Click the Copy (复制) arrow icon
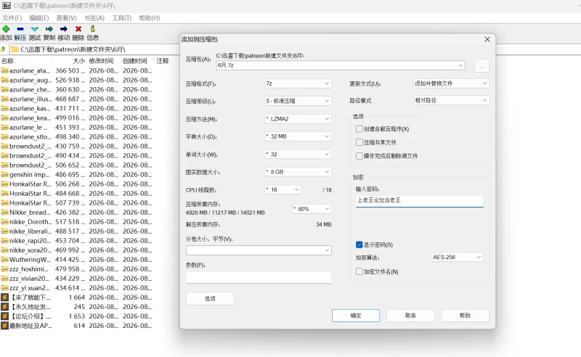Viewport: 581px width, 357px height. click(x=49, y=29)
